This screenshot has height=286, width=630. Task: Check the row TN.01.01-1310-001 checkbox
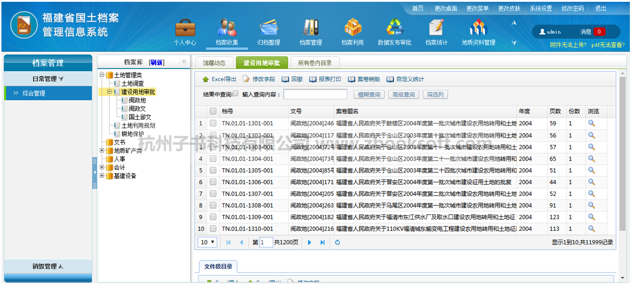click(213, 228)
